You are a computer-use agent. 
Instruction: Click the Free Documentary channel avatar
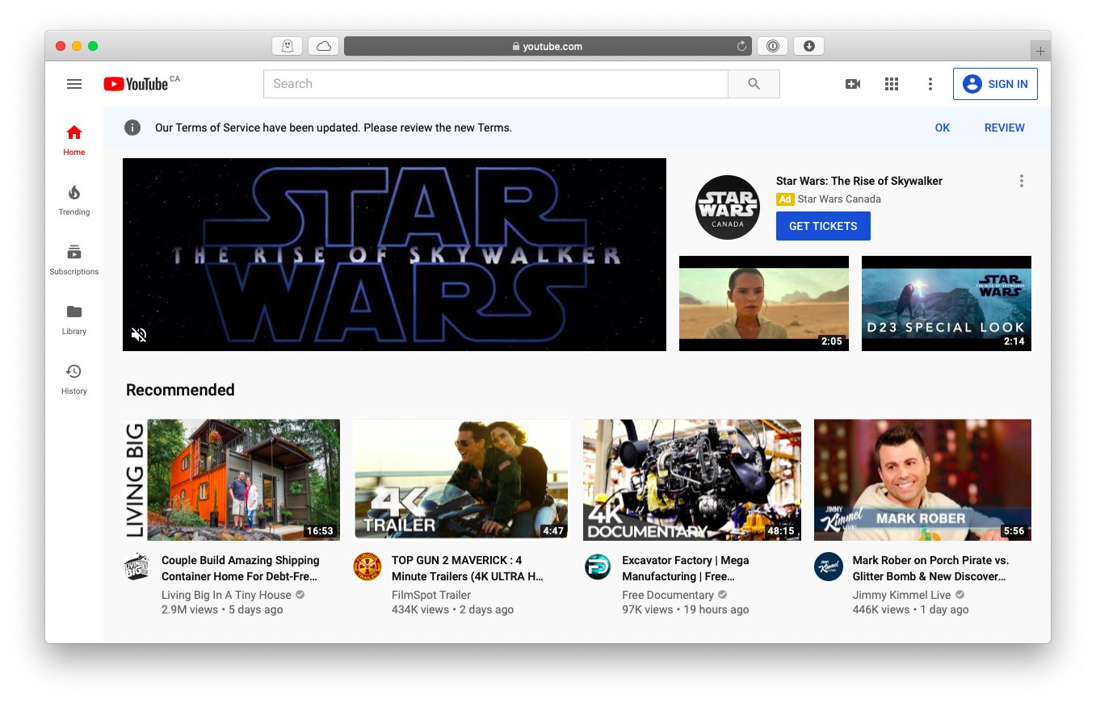pyautogui.click(x=598, y=567)
